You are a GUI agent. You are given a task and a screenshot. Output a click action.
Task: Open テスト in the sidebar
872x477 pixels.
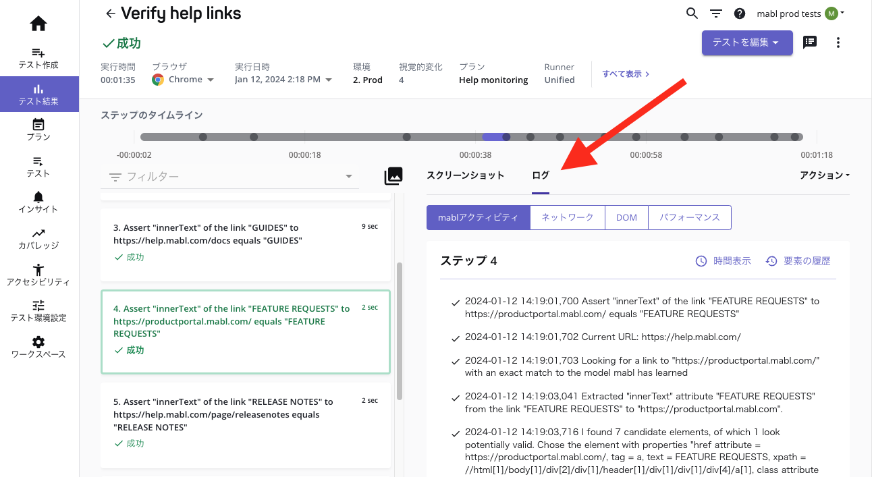pyautogui.click(x=38, y=167)
